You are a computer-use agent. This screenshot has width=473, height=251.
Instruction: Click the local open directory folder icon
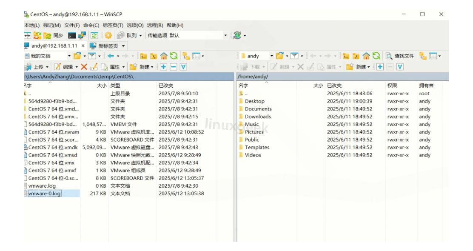point(77,56)
